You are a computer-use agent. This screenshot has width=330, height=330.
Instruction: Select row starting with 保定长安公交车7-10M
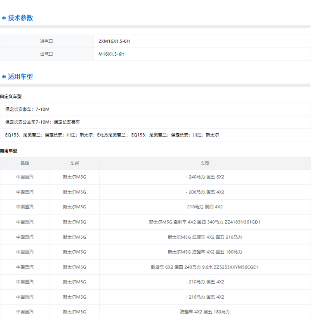tap(42, 122)
